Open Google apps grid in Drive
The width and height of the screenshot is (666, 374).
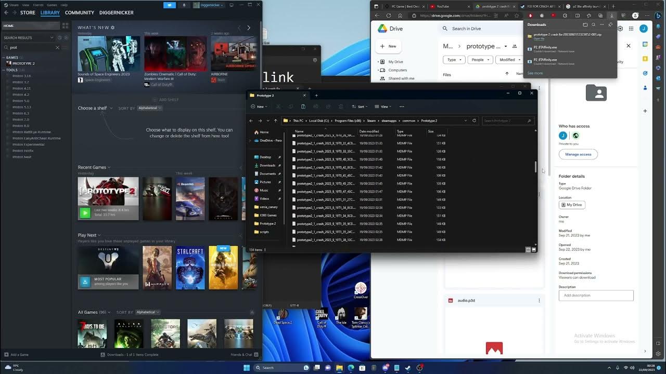(x=632, y=29)
